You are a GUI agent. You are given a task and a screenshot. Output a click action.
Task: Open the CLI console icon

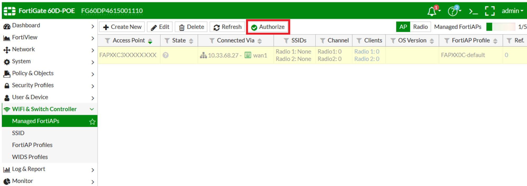473,11
